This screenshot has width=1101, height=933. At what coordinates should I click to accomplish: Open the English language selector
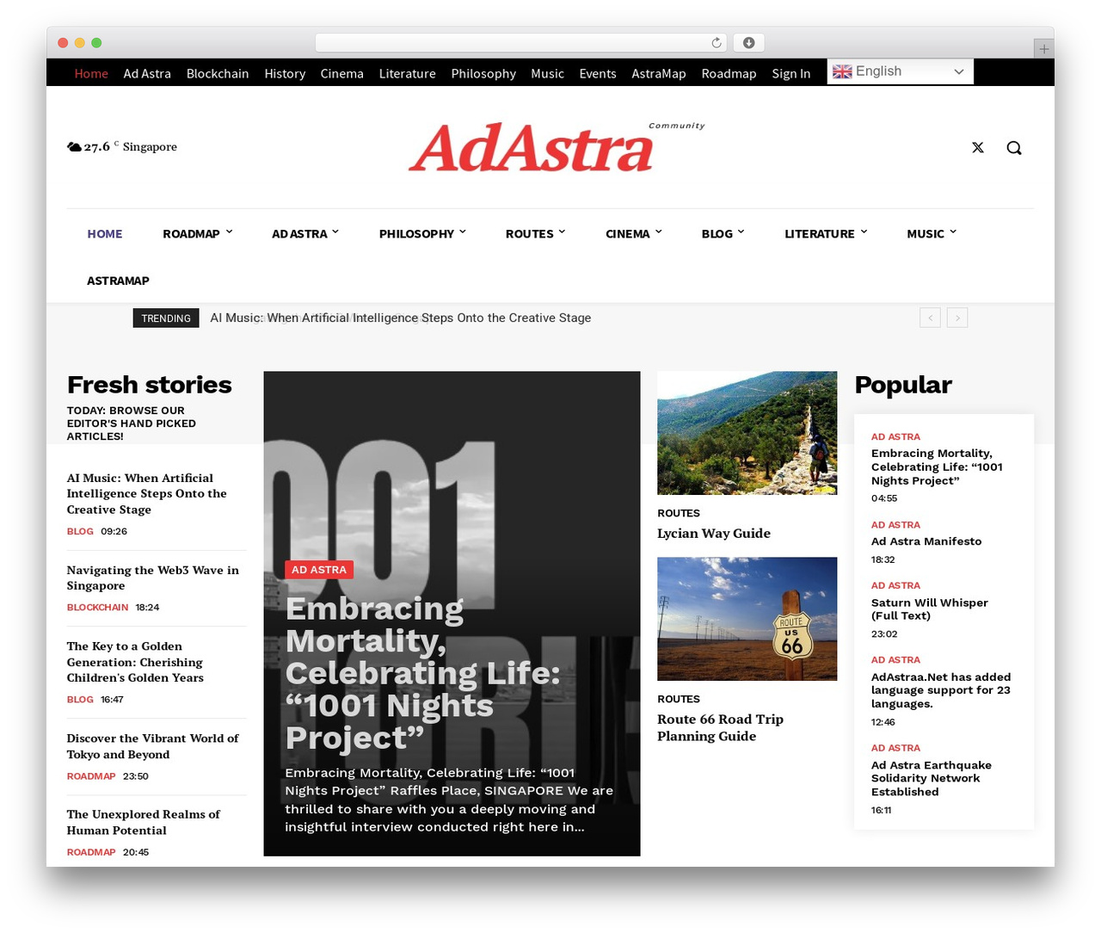(900, 71)
